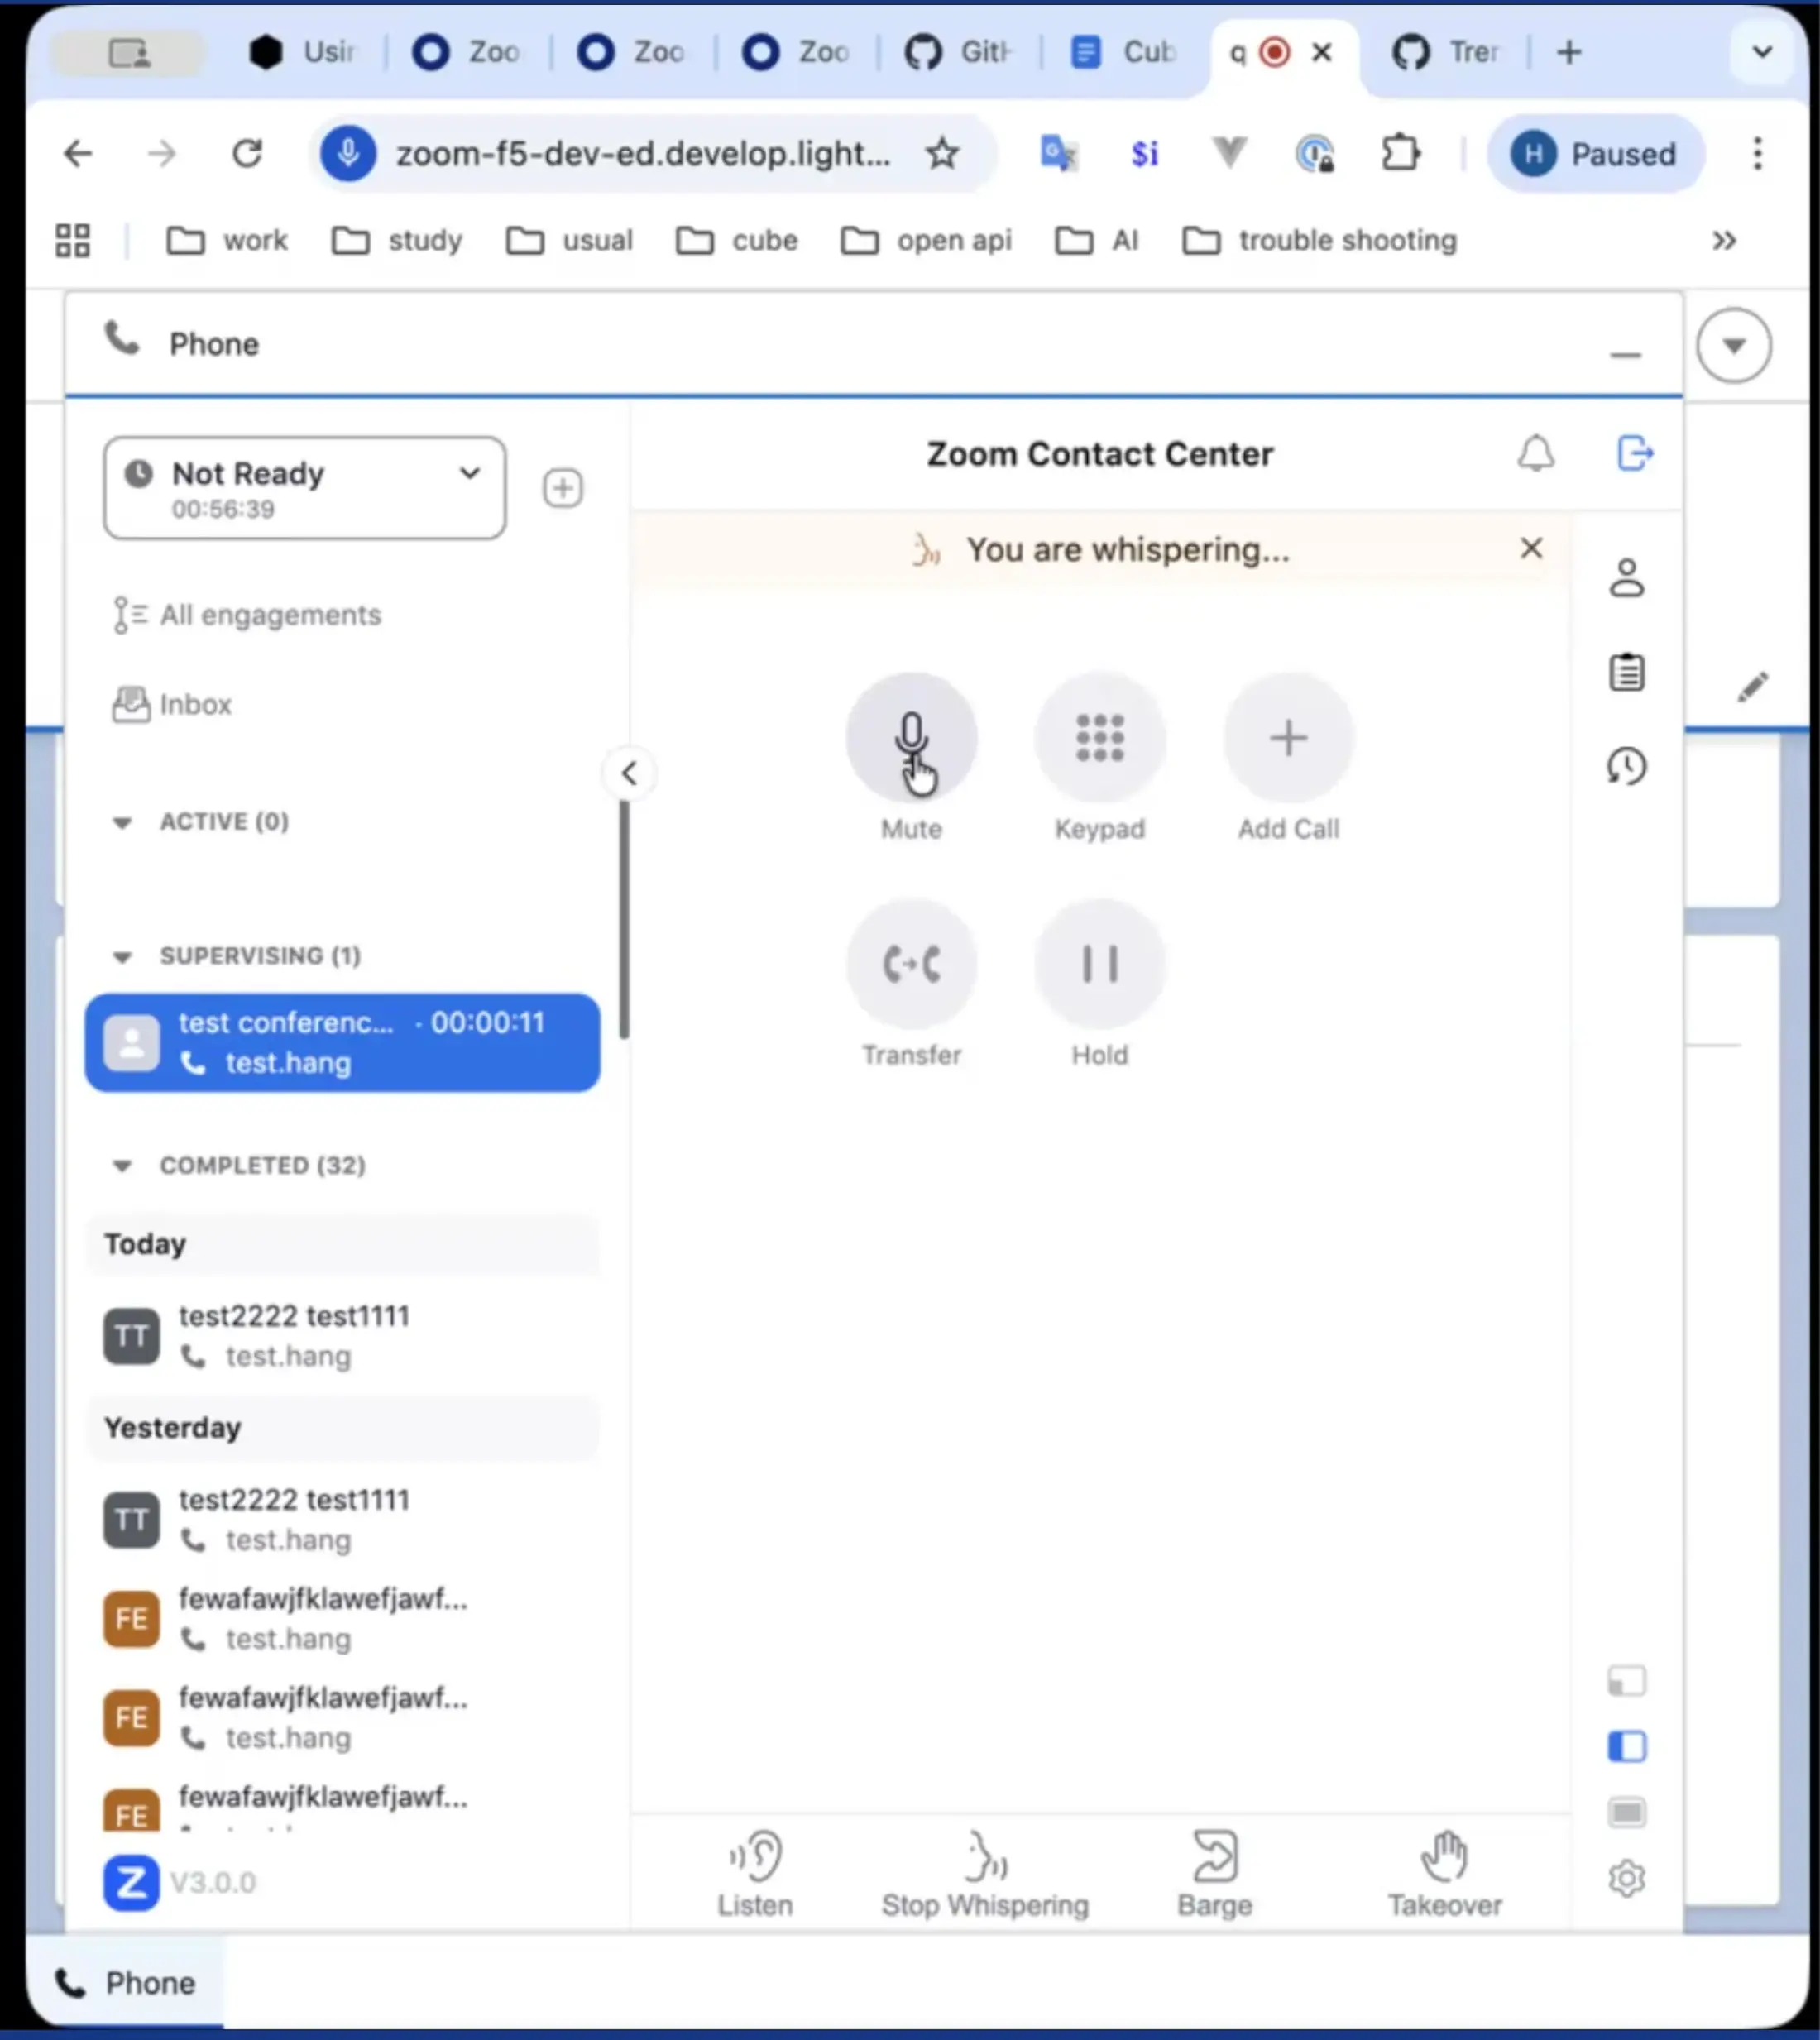The width and height of the screenshot is (1820, 2040).
Task: Barge into the call
Action: (1215, 1874)
